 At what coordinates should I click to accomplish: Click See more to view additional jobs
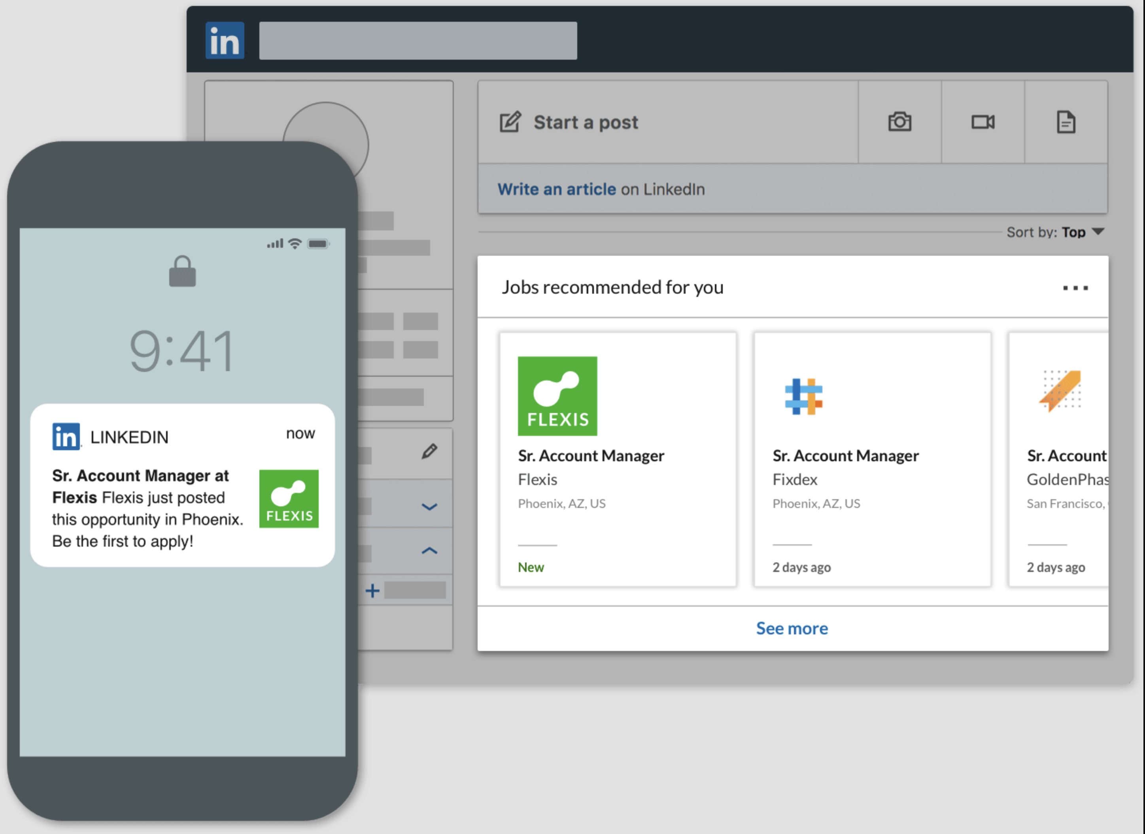[792, 628]
